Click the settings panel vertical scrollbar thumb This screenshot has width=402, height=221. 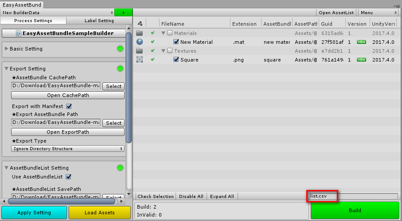click(129, 87)
